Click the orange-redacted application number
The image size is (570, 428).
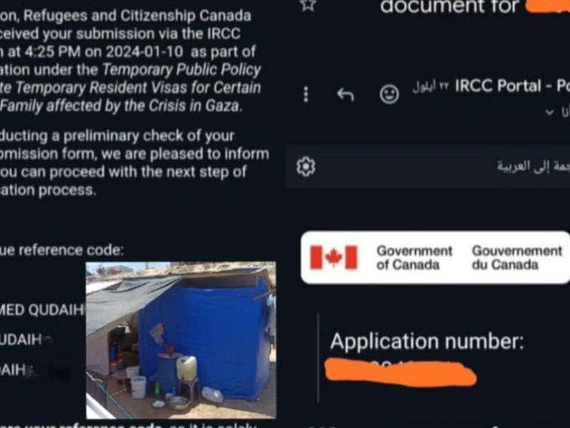click(x=400, y=373)
